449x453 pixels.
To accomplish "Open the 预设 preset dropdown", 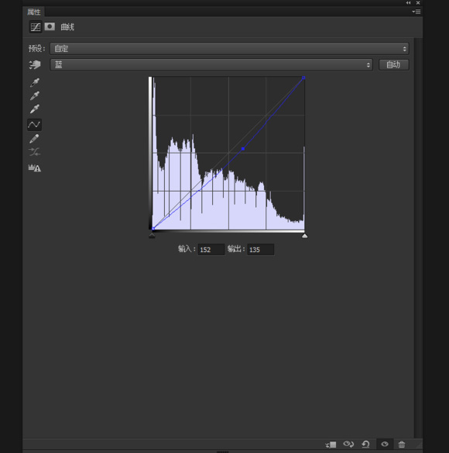I will [229, 49].
